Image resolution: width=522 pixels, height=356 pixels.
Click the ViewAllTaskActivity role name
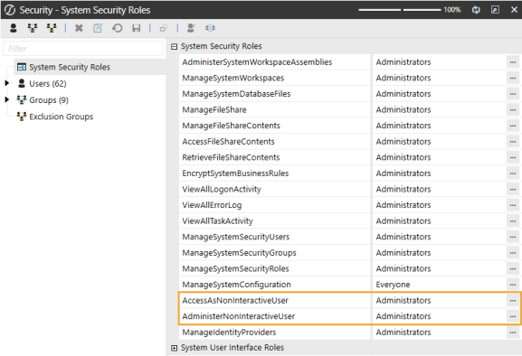(217, 221)
